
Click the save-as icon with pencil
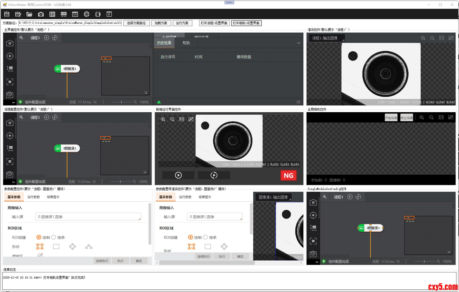coord(18,14)
